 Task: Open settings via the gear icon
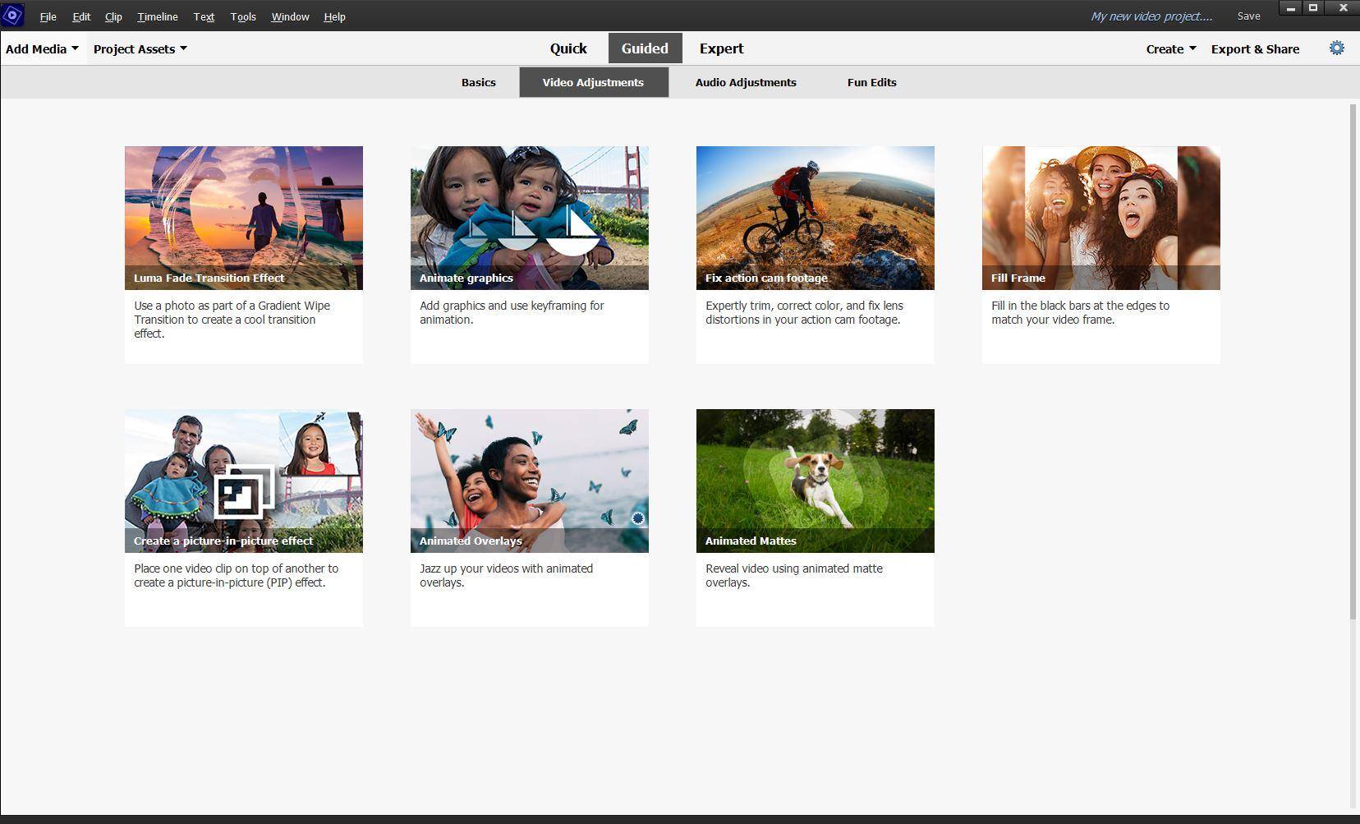pos(1336,48)
